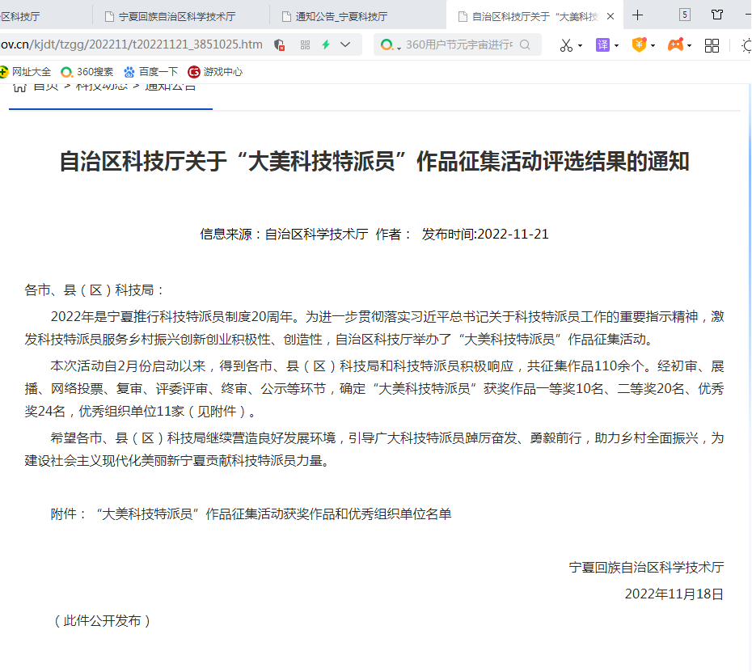
Task: Open the browser skin shirt icon
Action: pos(717,15)
